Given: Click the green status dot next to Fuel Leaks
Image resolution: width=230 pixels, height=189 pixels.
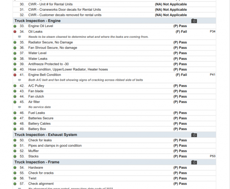Looking at the screenshot, I should coord(15,113).
